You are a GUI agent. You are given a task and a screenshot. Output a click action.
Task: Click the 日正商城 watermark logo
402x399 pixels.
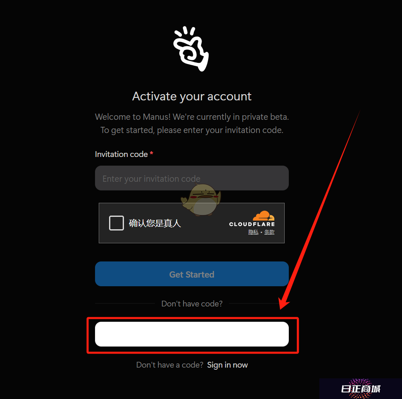(360, 389)
